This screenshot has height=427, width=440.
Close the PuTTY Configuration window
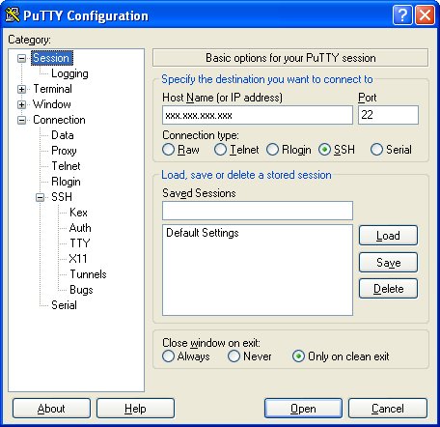coord(426,15)
